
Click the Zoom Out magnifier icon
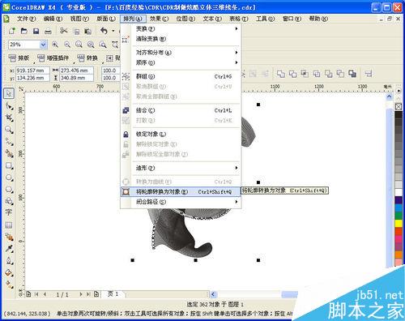(x=67, y=45)
